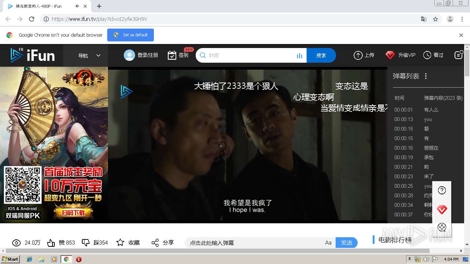Dislike the video with thumbs-down
Image resolution: width=470 pixels, height=264 pixels.
pos(86,243)
